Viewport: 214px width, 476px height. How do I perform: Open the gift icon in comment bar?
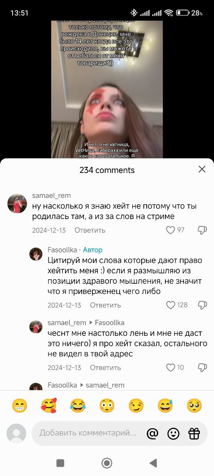coord(194,433)
